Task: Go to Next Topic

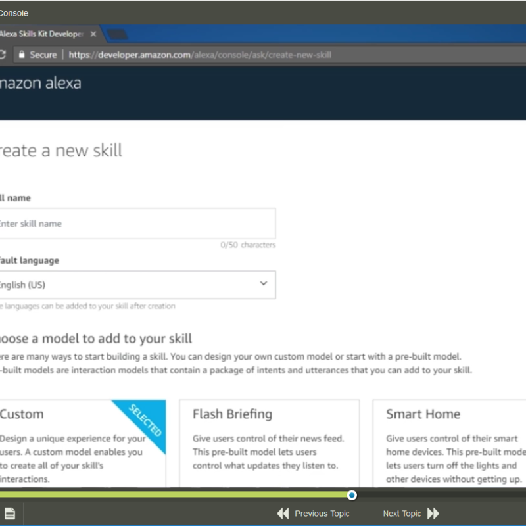Action: click(x=411, y=514)
